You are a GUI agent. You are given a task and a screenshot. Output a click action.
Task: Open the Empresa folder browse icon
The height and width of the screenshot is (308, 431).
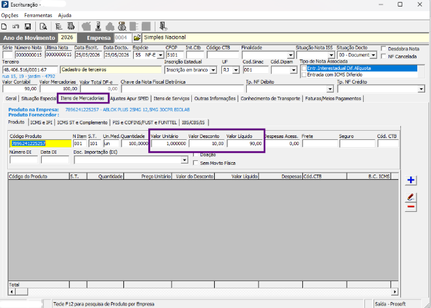pyautogui.click(x=137, y=38)
